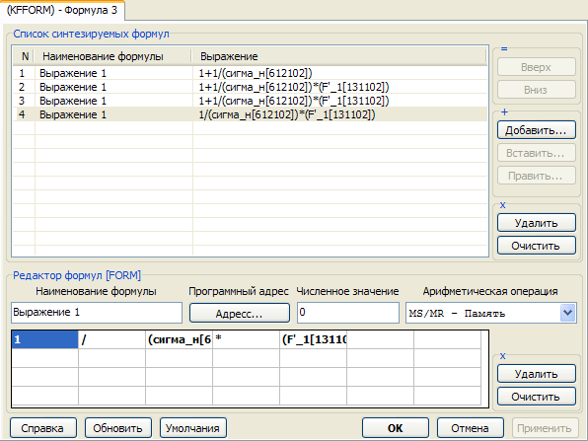Click Очистить beside the formula editor grid
Viewport: 588px width, 441px height.
(x=537, y=397)
